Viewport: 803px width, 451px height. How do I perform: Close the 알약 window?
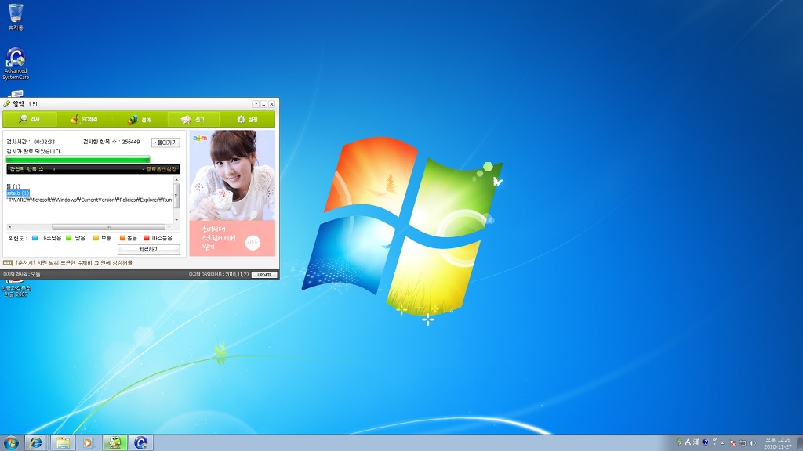click(x=271, y=104)
